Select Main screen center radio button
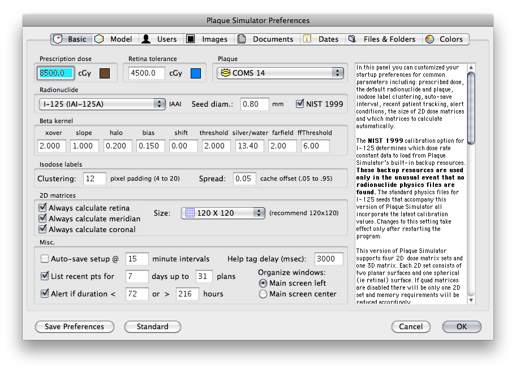Viewport: 516px width, 371px height. click(263, 294)
